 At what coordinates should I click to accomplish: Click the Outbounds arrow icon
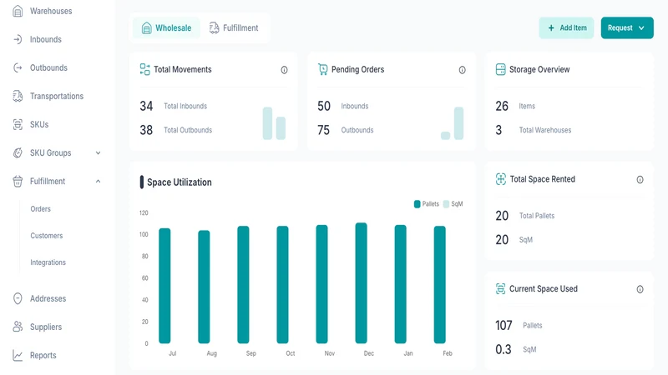[18, 68]
